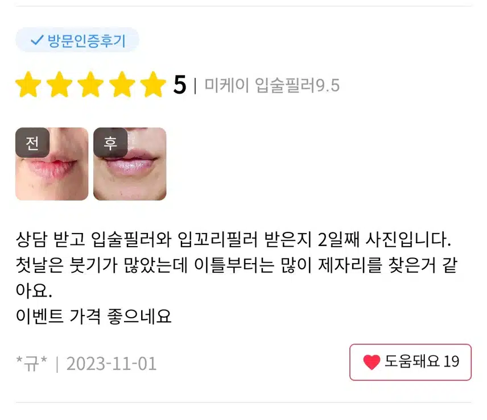Open the 미케이 입술필러9.5 product link

tap(272, 85)
